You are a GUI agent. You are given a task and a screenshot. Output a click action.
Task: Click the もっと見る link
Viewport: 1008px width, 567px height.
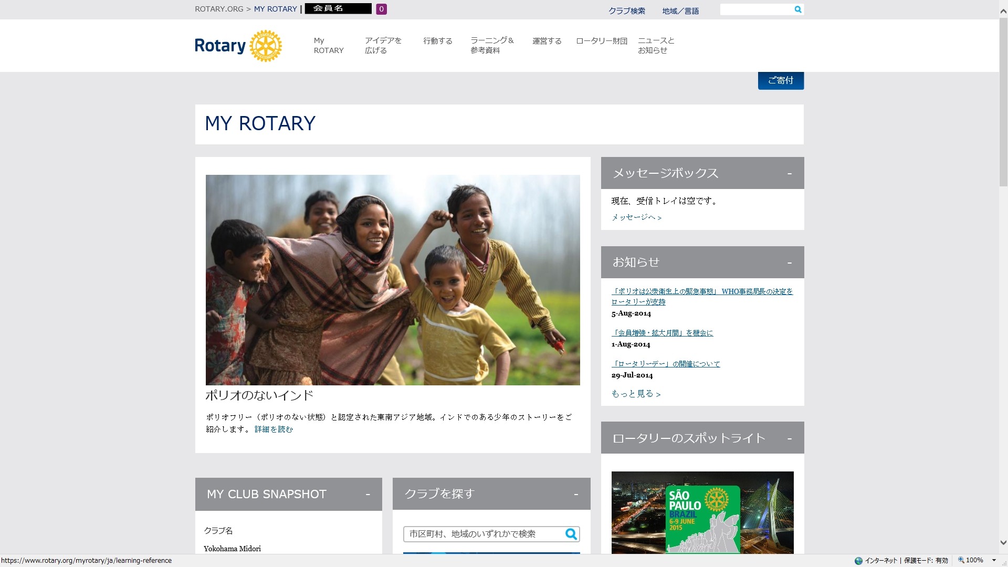tap(636, 394)
